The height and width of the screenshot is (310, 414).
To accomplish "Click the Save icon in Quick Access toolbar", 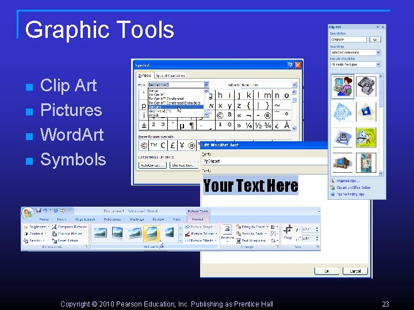I will coord(39,210).
